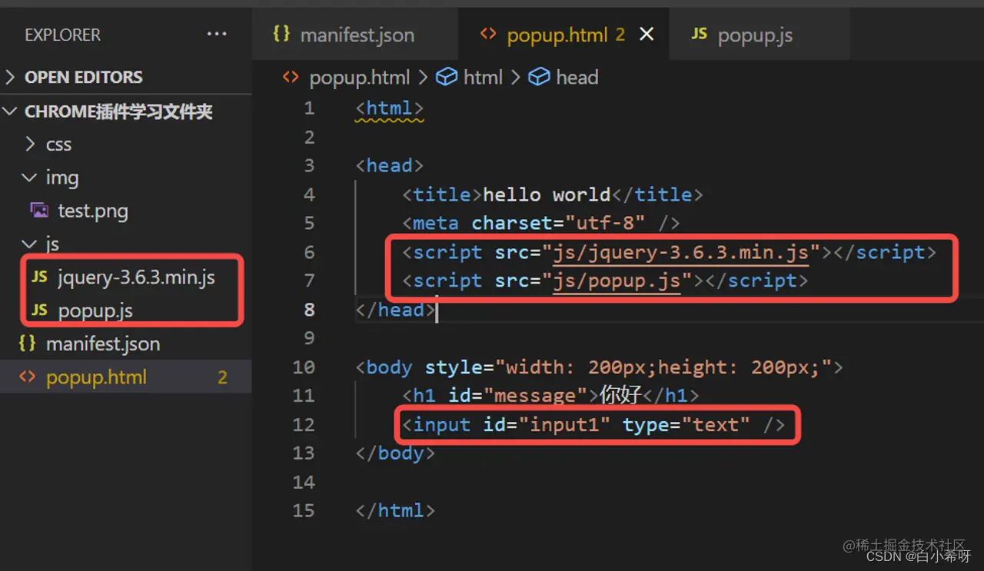Click line number 8 in the gutter
This screenshot has height=571, width=984.
309,310
